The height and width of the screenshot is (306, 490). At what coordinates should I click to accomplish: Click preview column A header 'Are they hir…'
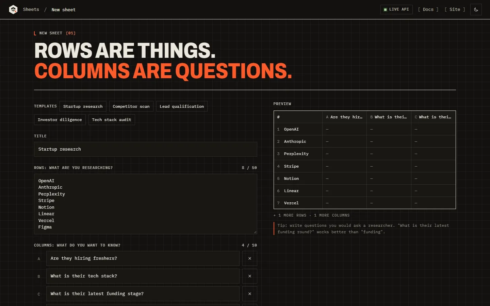(x=344, y=117)
